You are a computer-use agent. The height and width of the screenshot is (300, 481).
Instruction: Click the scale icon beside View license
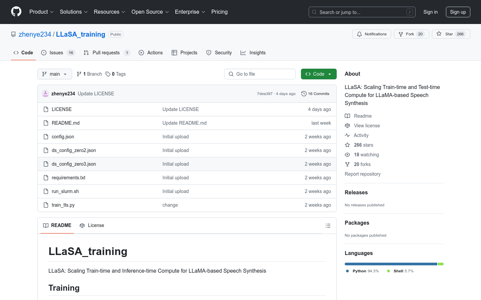(347, 126)
